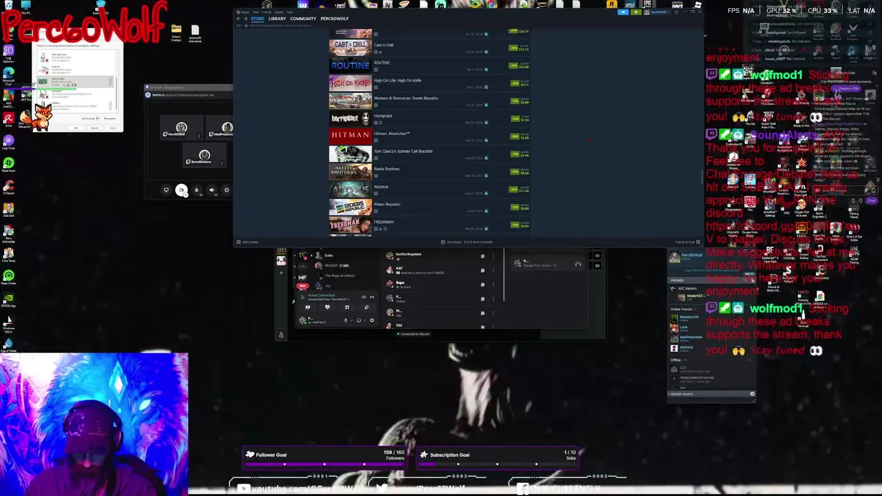Click the Twitch guest star screen-share icon
The height and width of the screenshot is (496, 882).
166,190
